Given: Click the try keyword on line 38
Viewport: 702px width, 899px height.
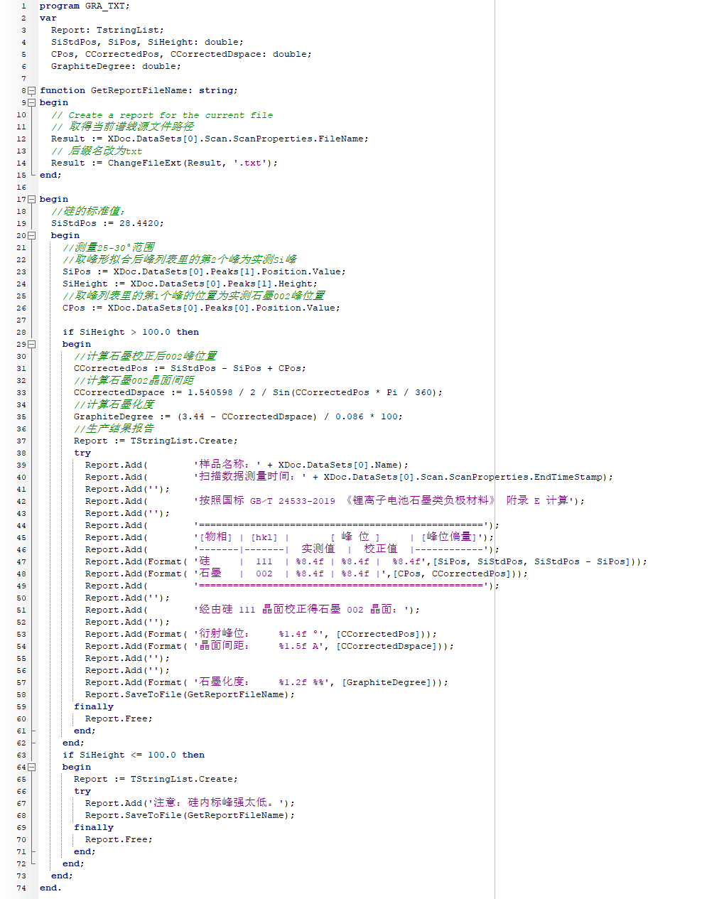Looking at the screenshot, I should click(x=82, y=452).
